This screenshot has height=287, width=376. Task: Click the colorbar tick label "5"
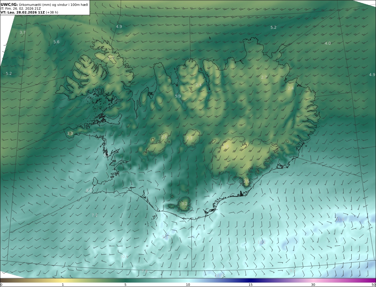click(x=125, y=285)
